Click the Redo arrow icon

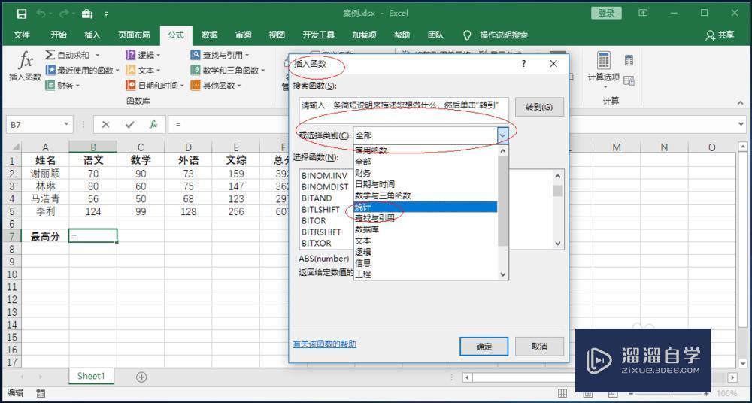coord(63,14)
